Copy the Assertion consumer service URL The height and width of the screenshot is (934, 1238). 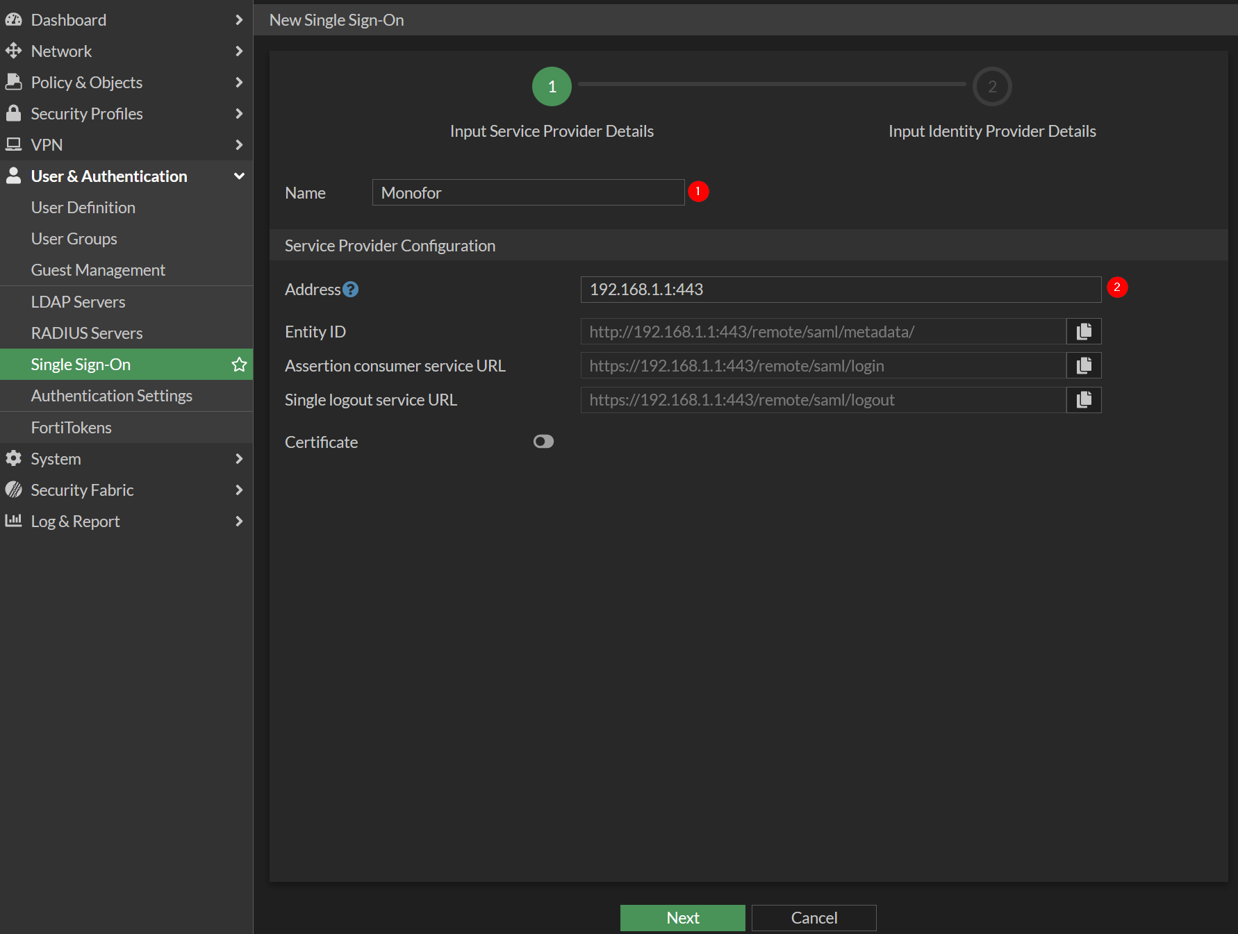tap(1084, 366)
